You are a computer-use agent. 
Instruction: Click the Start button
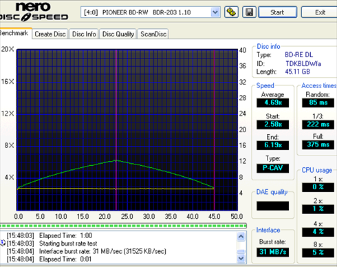tap(277, 12)
